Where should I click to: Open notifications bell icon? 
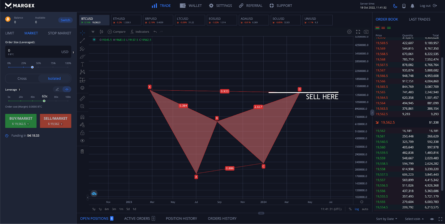point(412,6)
